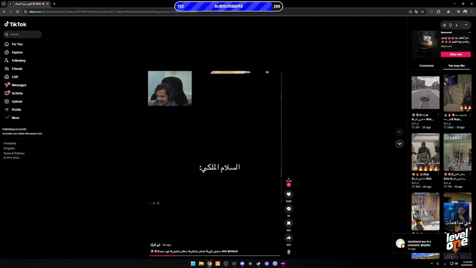Open the video comments bubble icon
The image size is (476, 268).
(289, 209)
